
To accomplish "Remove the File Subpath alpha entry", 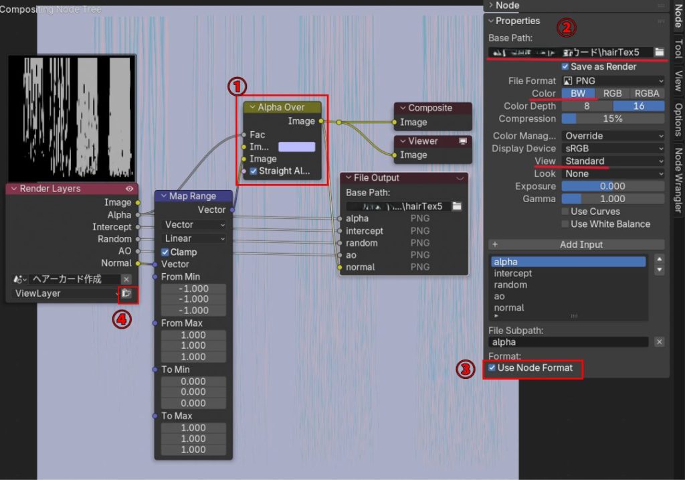I will point(659,342).
